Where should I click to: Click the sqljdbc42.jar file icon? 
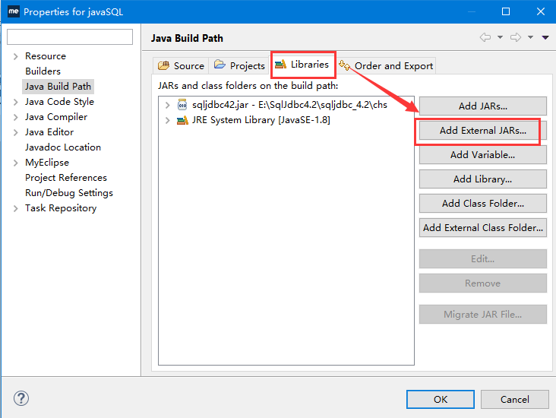[x=182, y=105]
